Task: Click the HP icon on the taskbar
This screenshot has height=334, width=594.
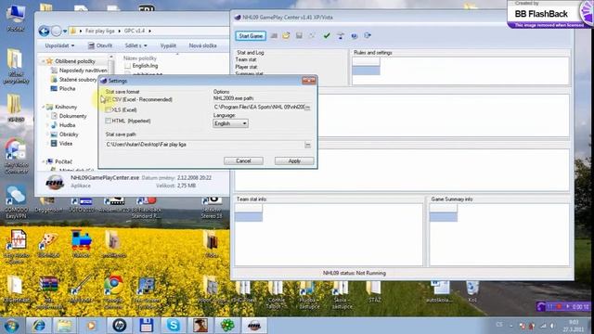Action: (119, 326)
